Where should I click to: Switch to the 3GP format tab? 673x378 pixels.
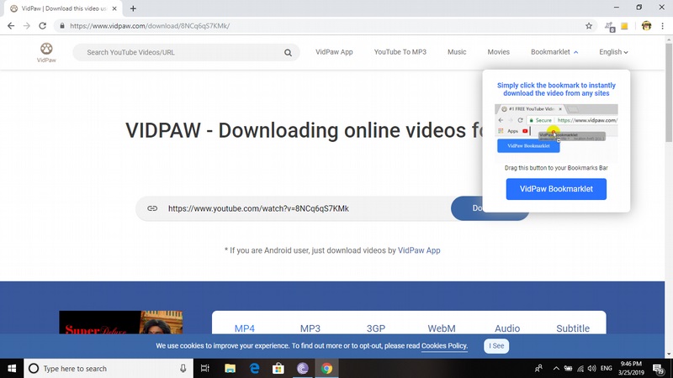(x=376, y=328)
